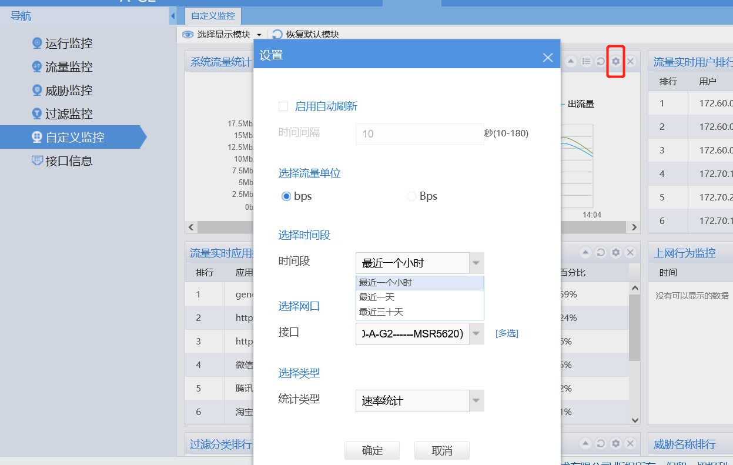This screenshot has width=733, height=465.
Task: Switch to the 自定义监控 tab
Action: (213, 16)
